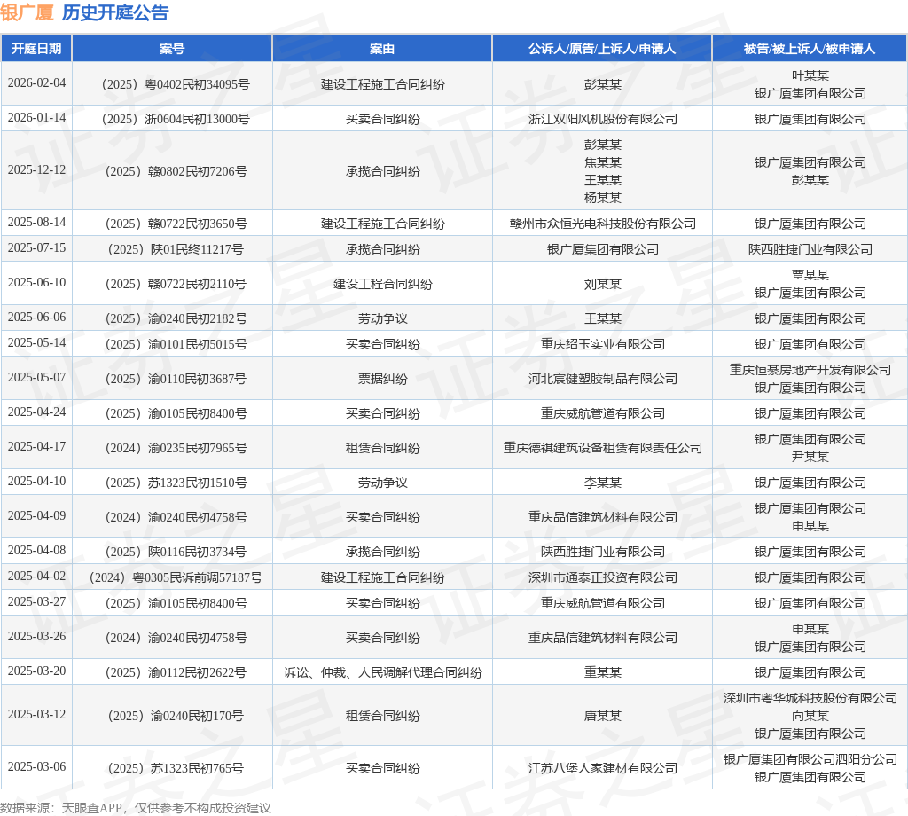The width and height of the screenshot is (908, 816).
Task: Select the date 2025-07-15
Action: (36, 247)
